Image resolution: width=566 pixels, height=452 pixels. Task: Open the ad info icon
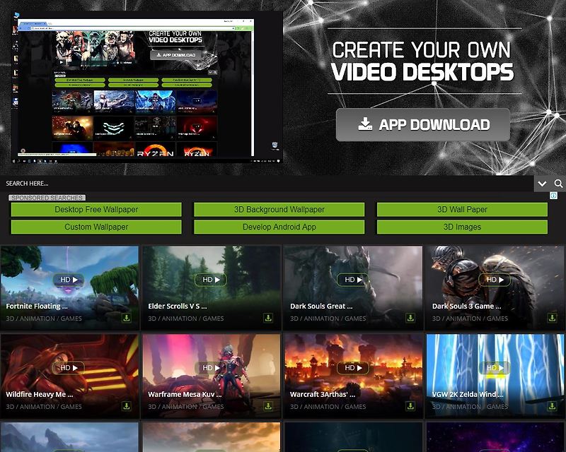click(x=553, y=196)
